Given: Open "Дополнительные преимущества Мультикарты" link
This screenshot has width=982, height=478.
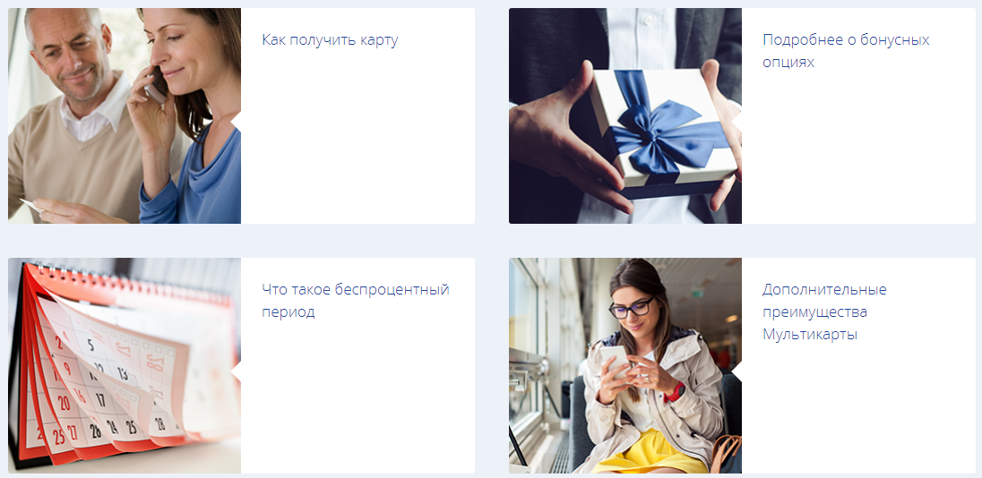Looking at the screenshot, I should (x=825, y=312).
